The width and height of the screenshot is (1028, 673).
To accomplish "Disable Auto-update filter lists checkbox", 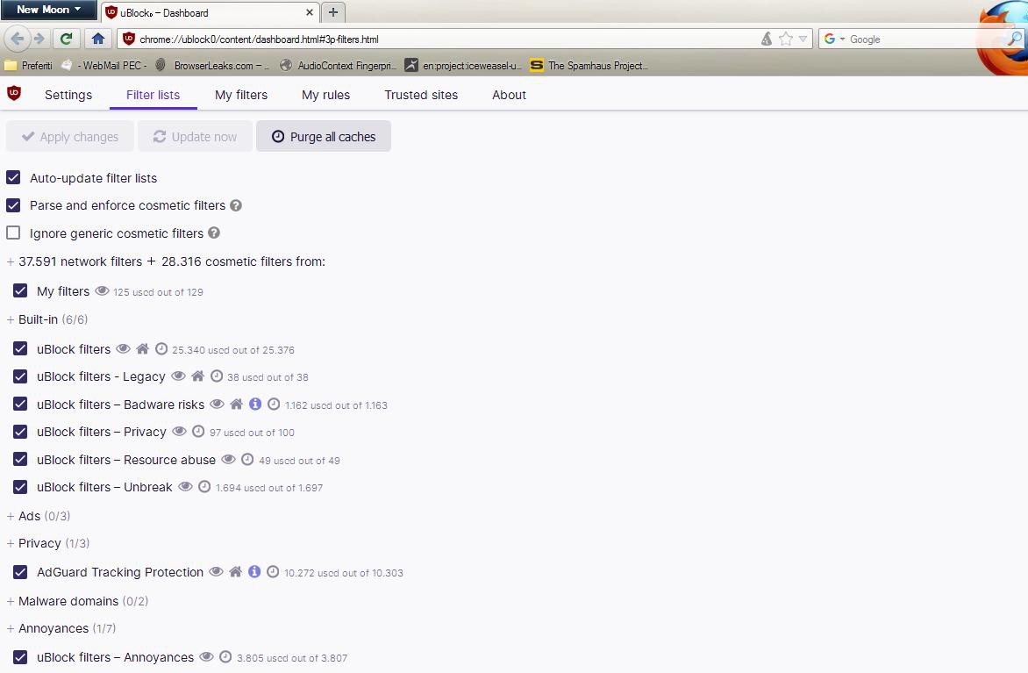I will pyautogui.click(x=13, y=177).
